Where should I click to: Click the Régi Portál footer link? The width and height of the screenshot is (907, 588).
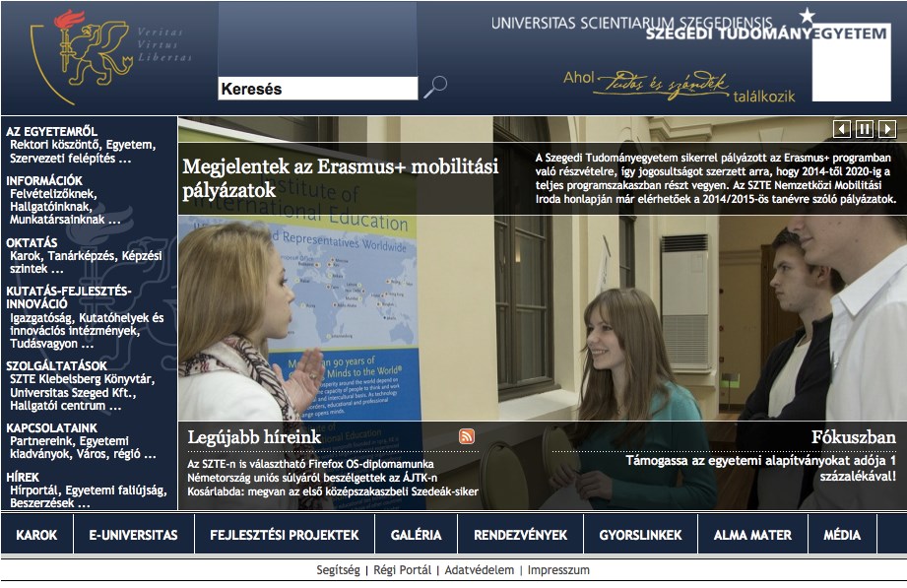403,570
